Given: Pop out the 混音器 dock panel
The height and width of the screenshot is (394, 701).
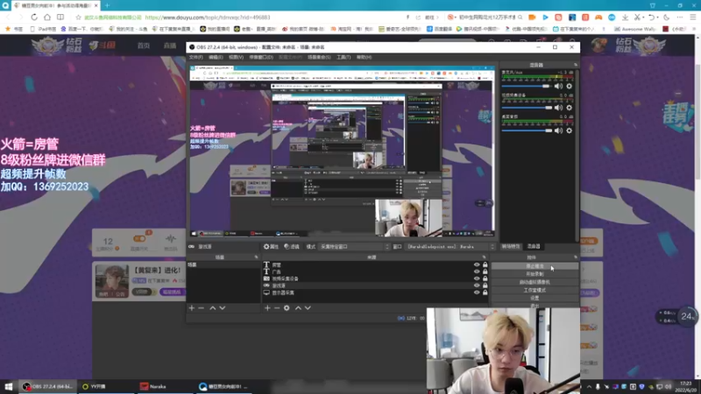Looking at the screenshot, I should pos(576,65).
